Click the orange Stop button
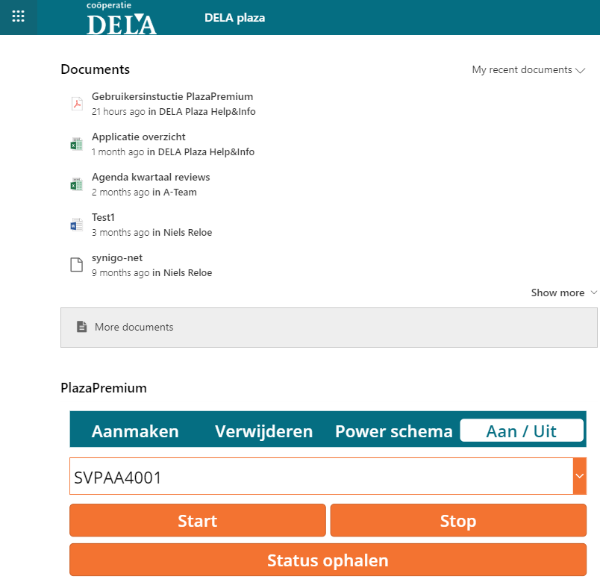Screen dimensions: 600x585 coord(458,520)
